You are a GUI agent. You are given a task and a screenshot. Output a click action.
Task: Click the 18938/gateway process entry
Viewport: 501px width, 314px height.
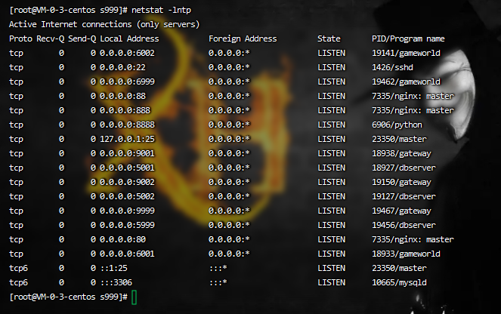click(401, 153)
